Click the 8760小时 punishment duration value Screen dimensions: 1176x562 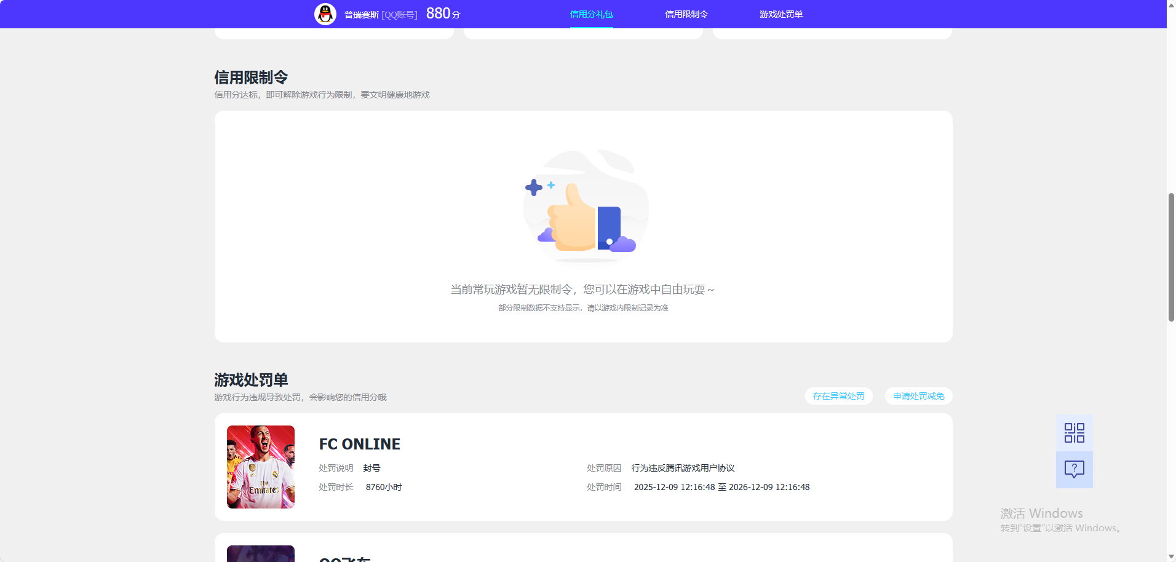click(384, 487)
